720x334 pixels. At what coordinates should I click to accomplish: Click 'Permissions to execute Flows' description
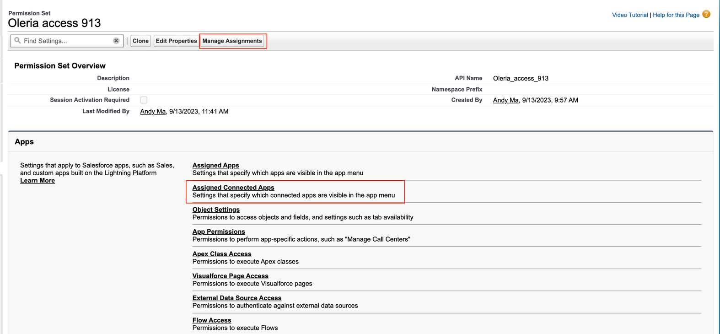pyautogui.click(x=235, y=328)
